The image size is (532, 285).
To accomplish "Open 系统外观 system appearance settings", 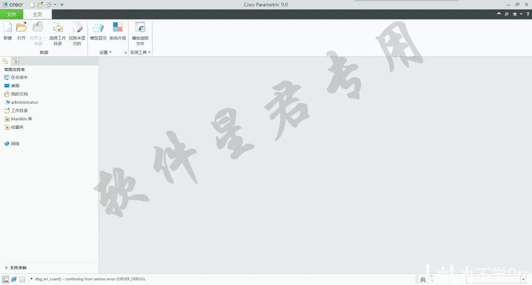I will point(118,31).
